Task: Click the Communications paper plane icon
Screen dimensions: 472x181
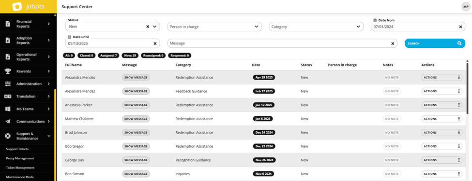Action: (x=8, y=122)
